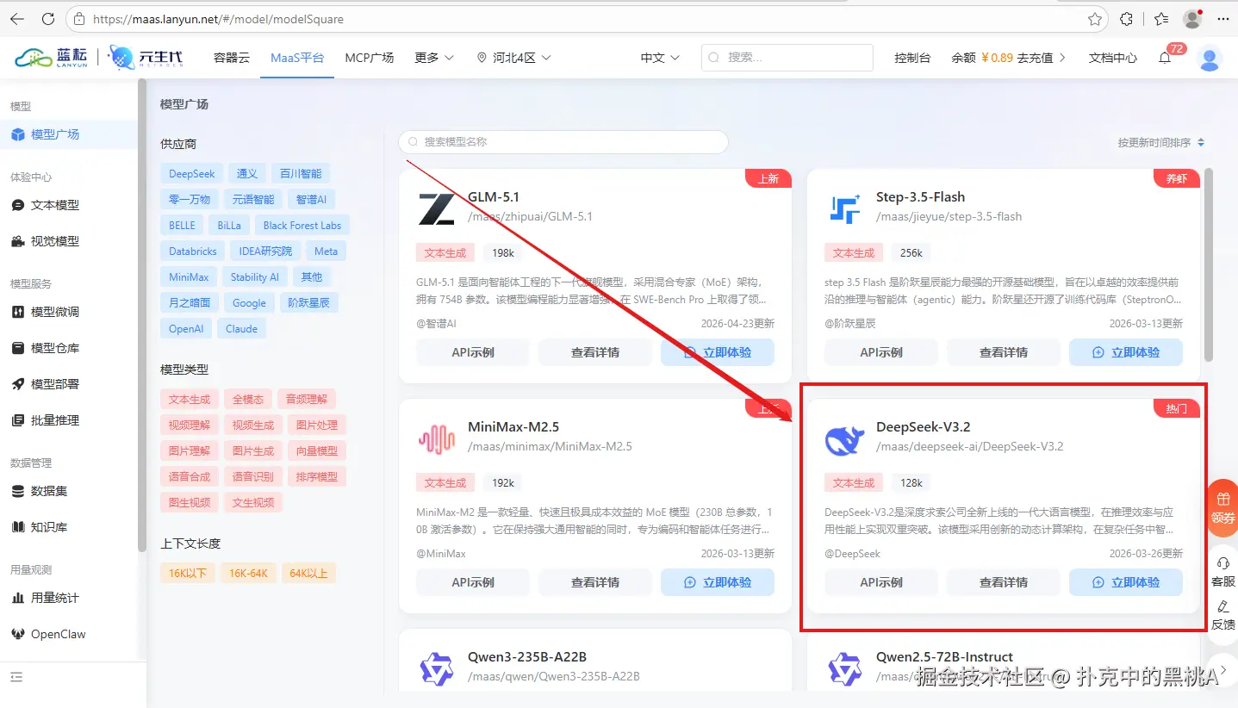
Task: Click the 视觉模型 camera icon
Action: (17, 241)
